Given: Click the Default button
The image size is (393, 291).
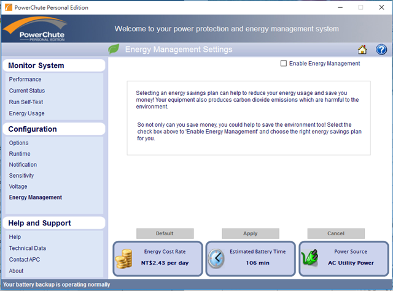Looking at the screenshot, I should [165, 233].
